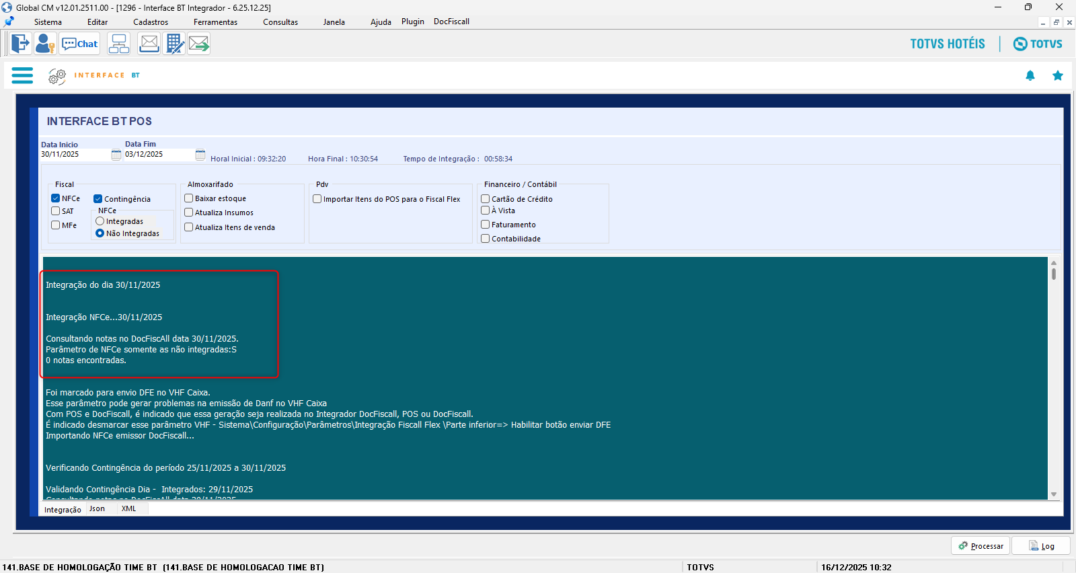Open the Data Fim calendar picker
Screen dimensions: 1076x573
[200, 155]
